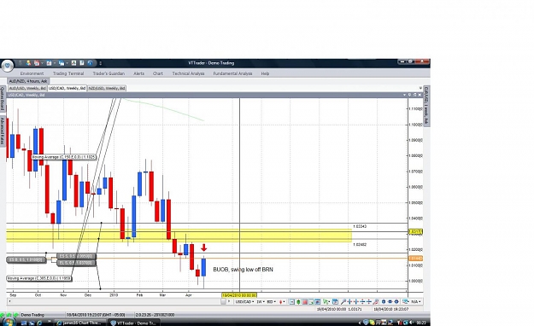Click the BUOB, swing low off BRN annotation

pyautogui.click(x=243, y=270)
